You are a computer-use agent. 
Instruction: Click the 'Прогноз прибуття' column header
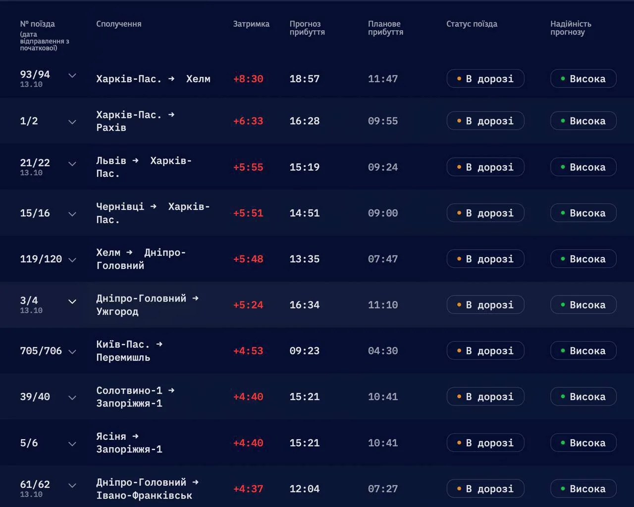(x=307, y=28)
